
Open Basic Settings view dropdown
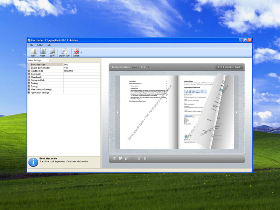pyautogui.click(x=50, y=60)
